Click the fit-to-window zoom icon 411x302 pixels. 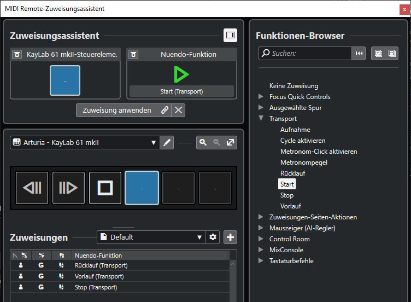pos(231,143)
